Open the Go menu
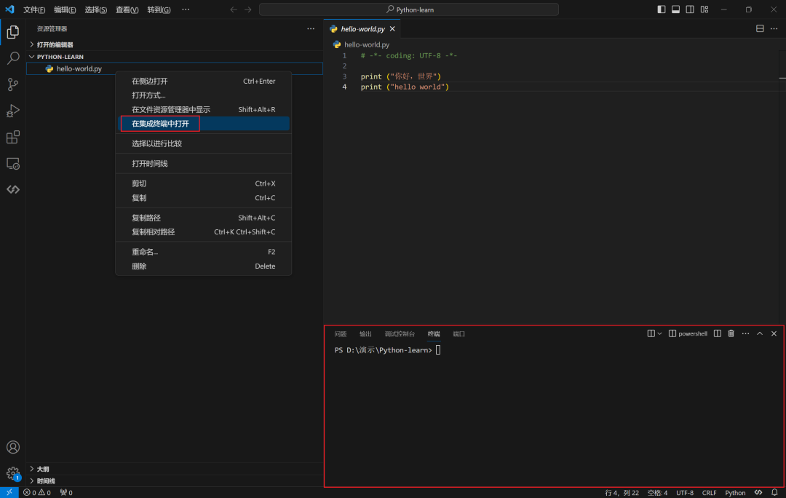 click(159, 9)
